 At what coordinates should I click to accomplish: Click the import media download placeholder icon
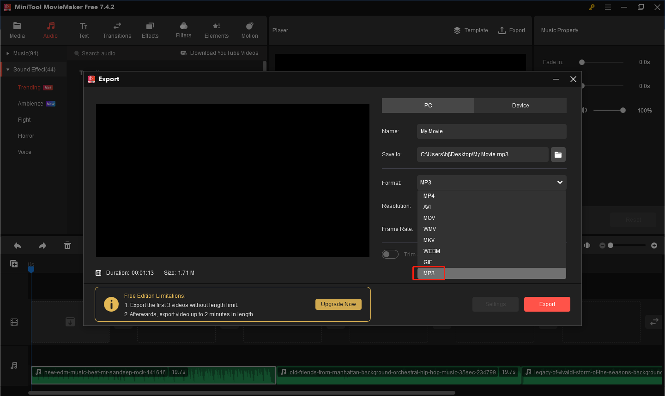[70, 322]
